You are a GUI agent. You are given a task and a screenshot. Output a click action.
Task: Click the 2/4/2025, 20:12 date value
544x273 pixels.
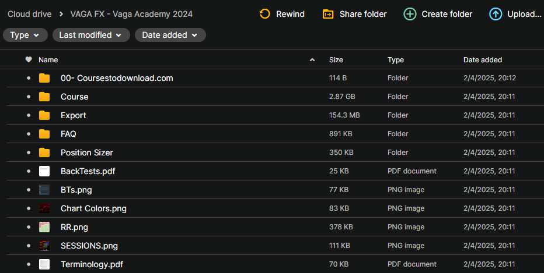490,78
